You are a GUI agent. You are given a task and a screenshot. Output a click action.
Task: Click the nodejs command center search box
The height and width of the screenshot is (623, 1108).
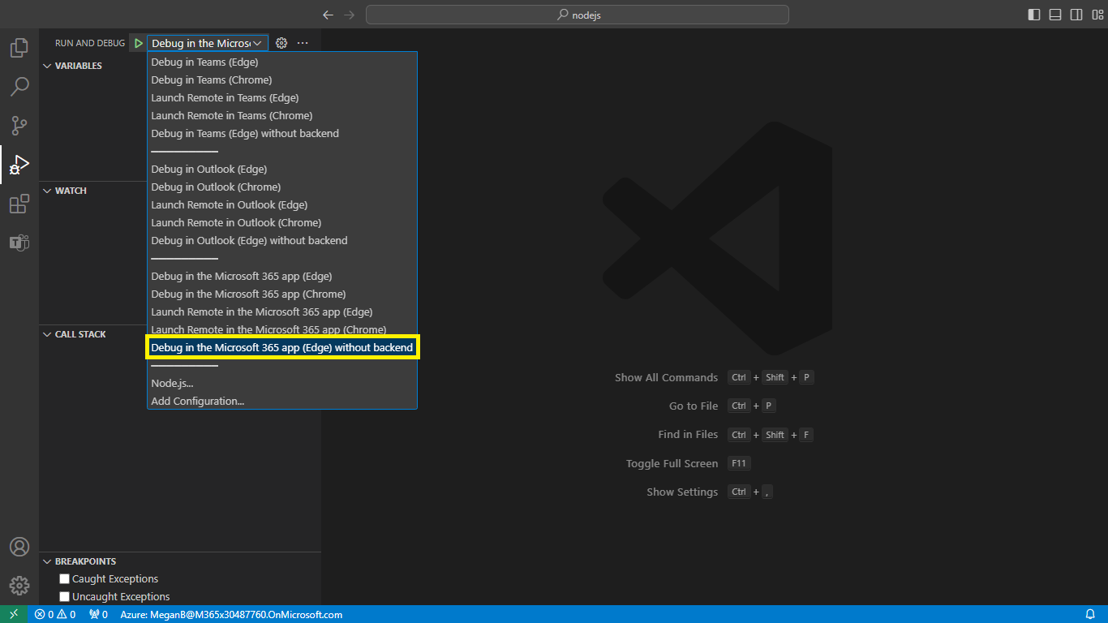coord(578,15)
